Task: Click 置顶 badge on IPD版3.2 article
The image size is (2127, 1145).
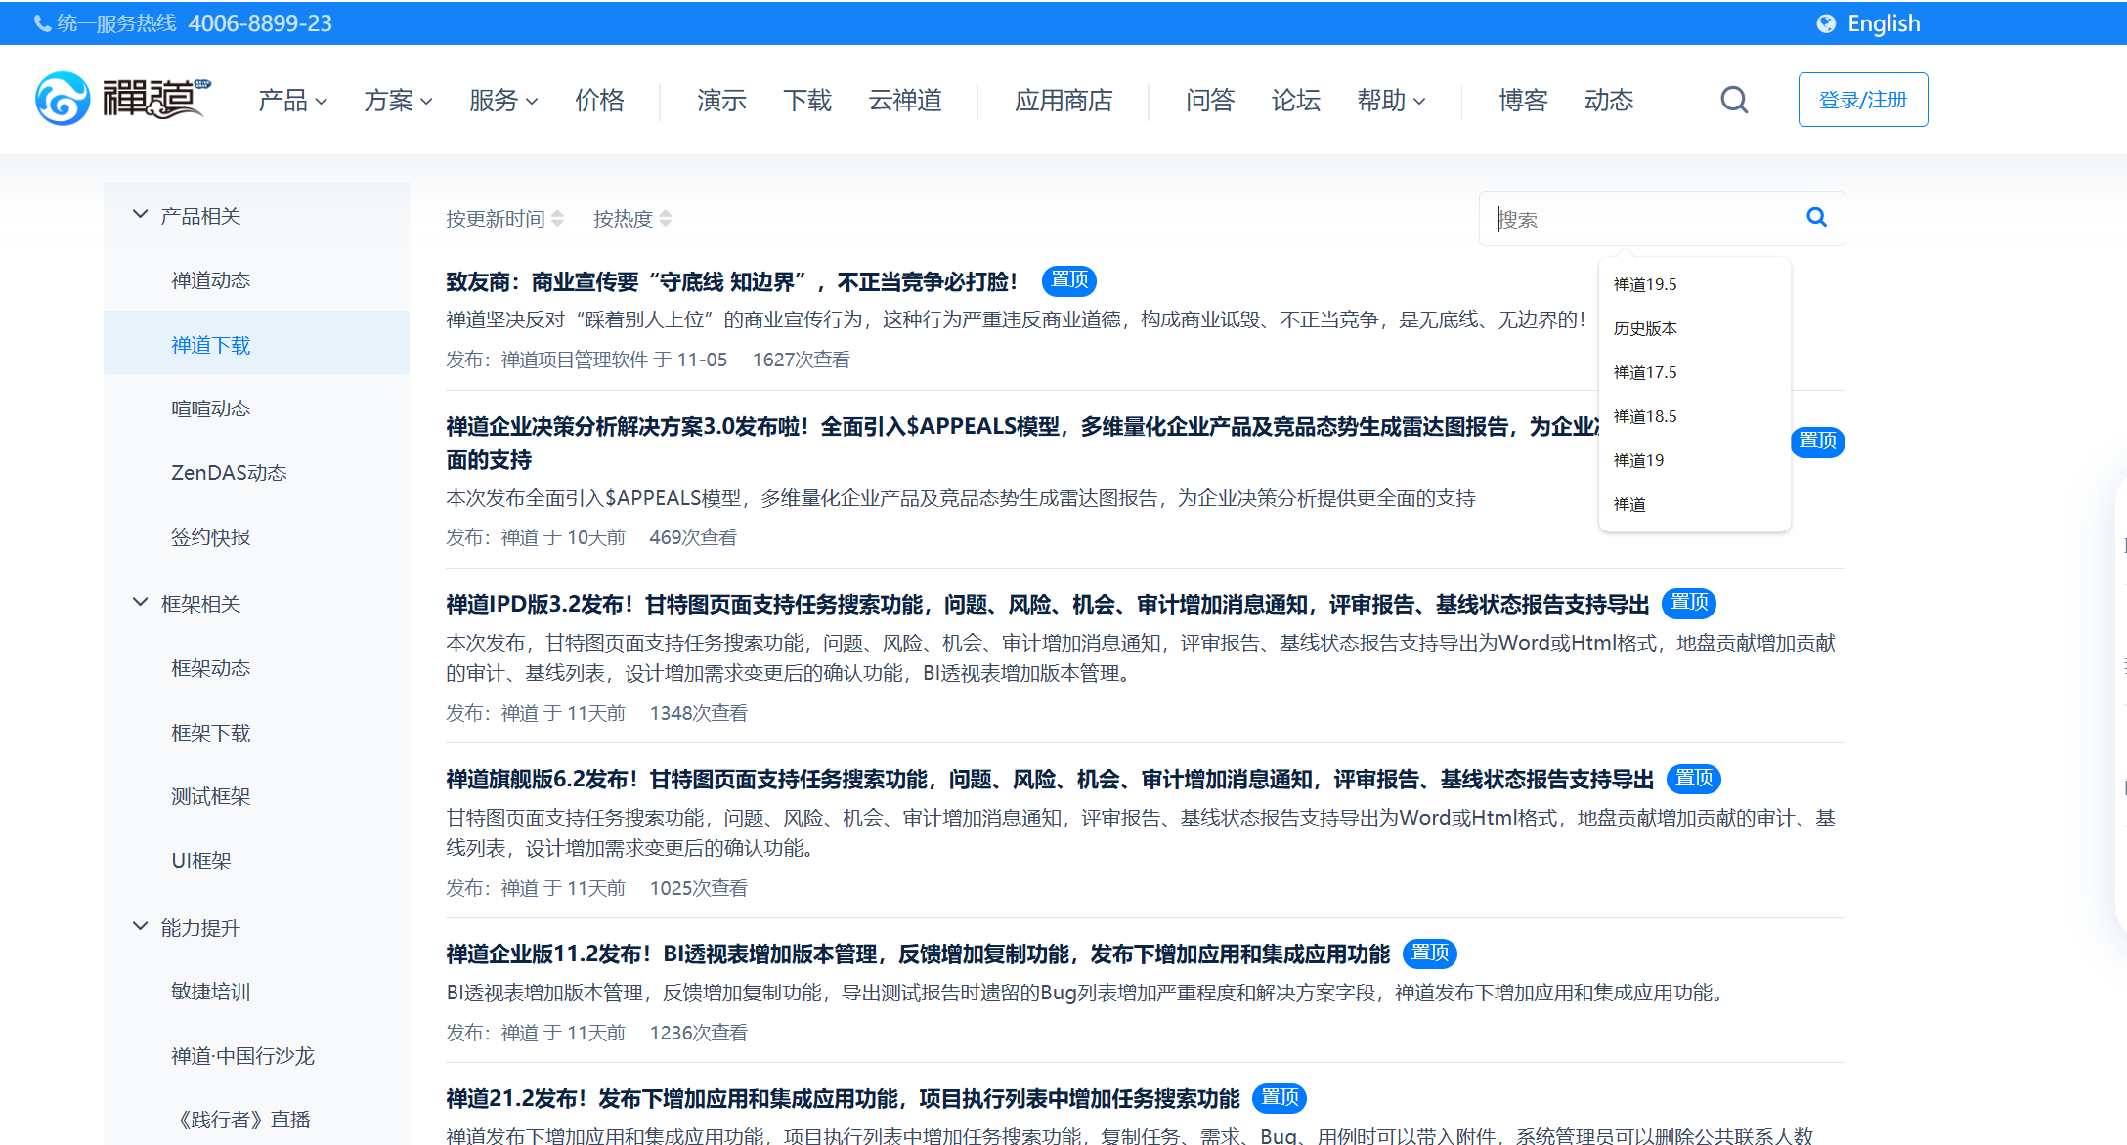Action: coord(1689,603)
